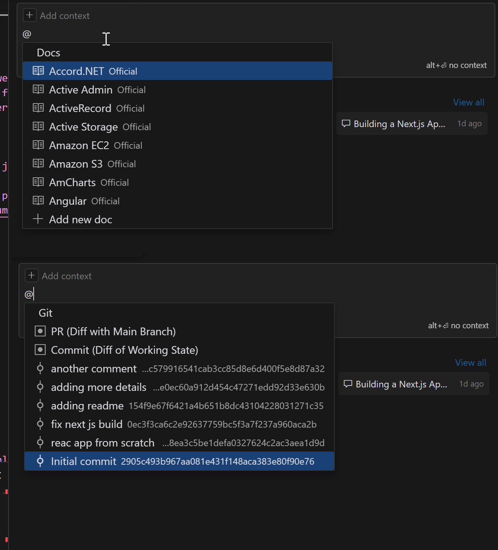Image resolution: width=498 pixels, height=550 pixels.
Task: Click hash 154f9e67f6421a4b651b8dc43104228031271c35
Action: pos(226,406)
